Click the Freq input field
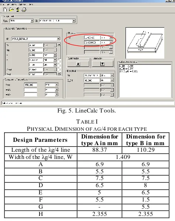 tap(31, 85)
